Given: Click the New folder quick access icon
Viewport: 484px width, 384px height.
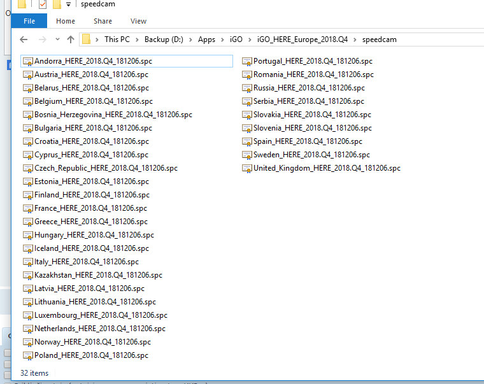Looking at the screenshot, I should [57, 4].
